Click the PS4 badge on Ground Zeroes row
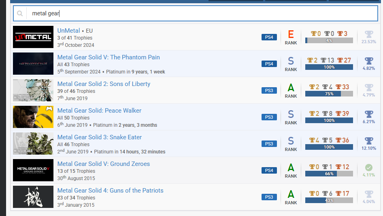 click(x=269, y=170)
